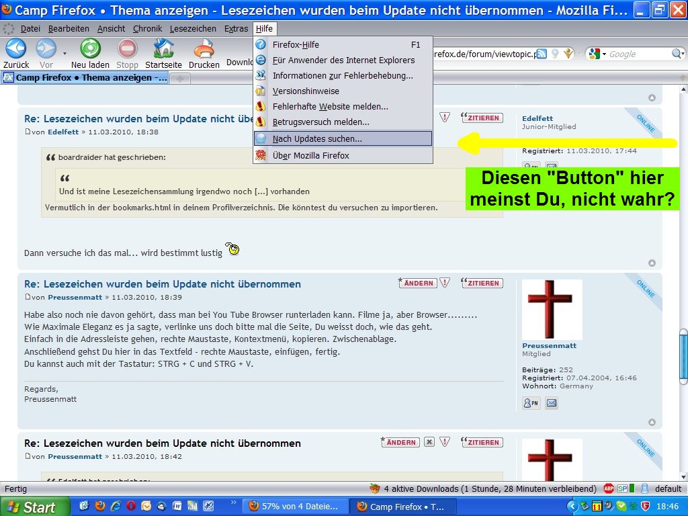Open Edelfett's user profile link in sidebar
The height and width of the screenshot is (516, 688).
point(537,118)
